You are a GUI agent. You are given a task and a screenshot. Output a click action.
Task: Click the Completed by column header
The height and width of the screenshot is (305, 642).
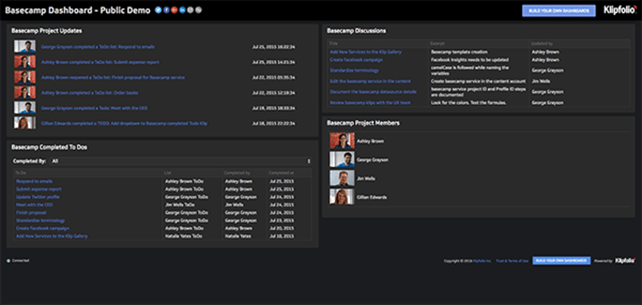(237, 173)
